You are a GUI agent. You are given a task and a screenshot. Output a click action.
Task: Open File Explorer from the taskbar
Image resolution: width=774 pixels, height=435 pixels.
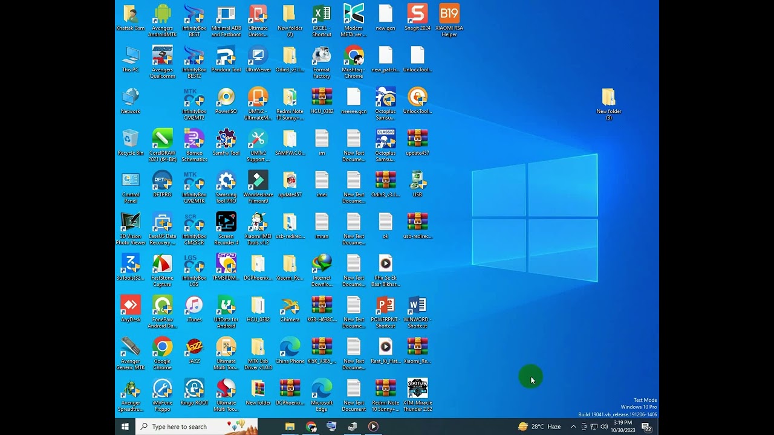[290, 427]
